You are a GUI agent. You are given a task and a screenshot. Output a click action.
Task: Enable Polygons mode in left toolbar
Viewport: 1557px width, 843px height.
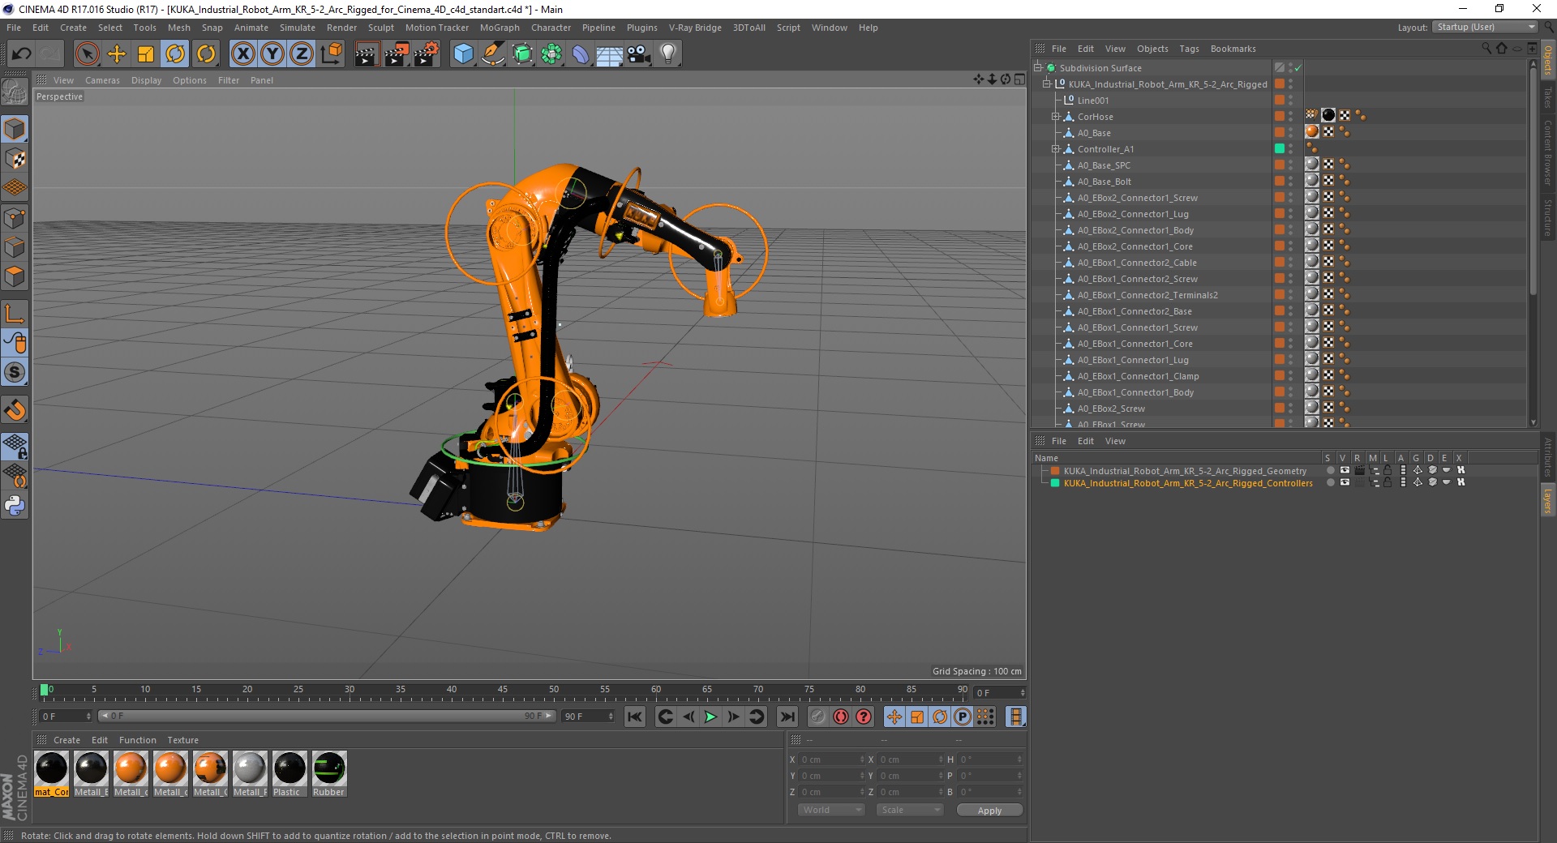coord(15,277)
